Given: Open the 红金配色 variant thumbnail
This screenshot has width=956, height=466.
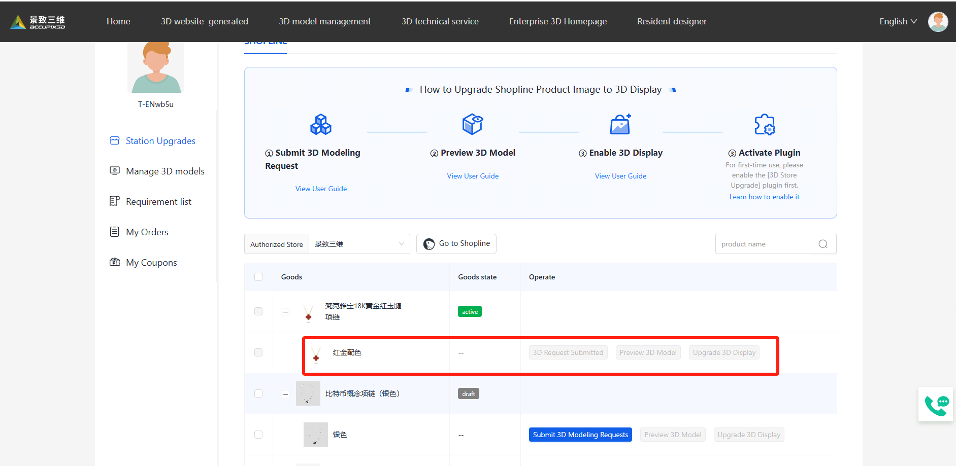Looking at the screenshot, I should [316, 353].
